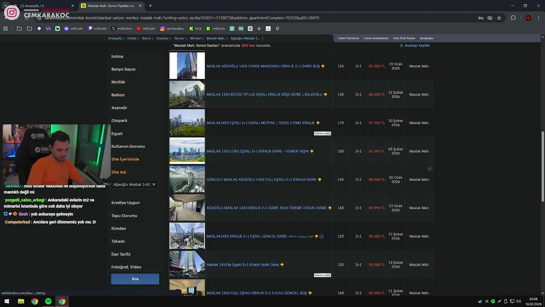Expand the Balkon filter
This screenshot has width=545, height=307.
118,95
